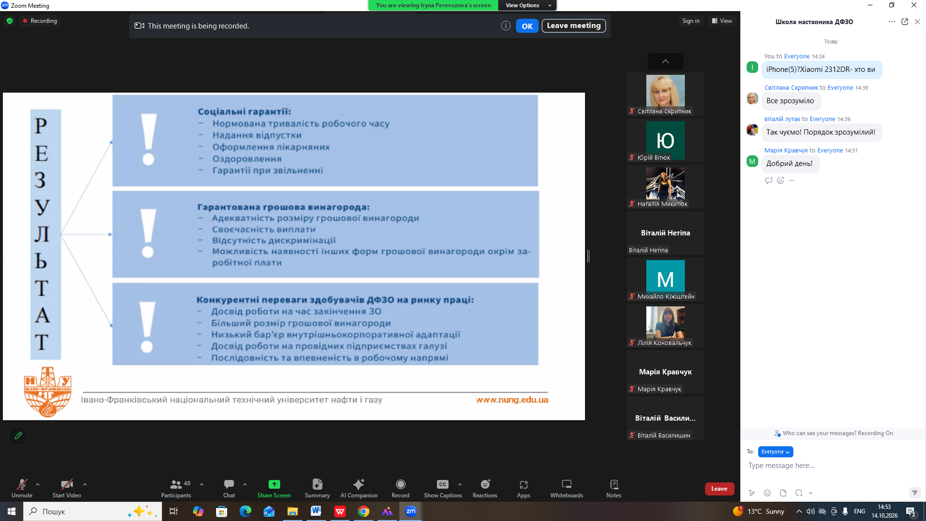Image resolution: width=926 pixels, height=521 pixels.
Task: Start Video in the Zoom toolbar
Action: pos(67,488)
